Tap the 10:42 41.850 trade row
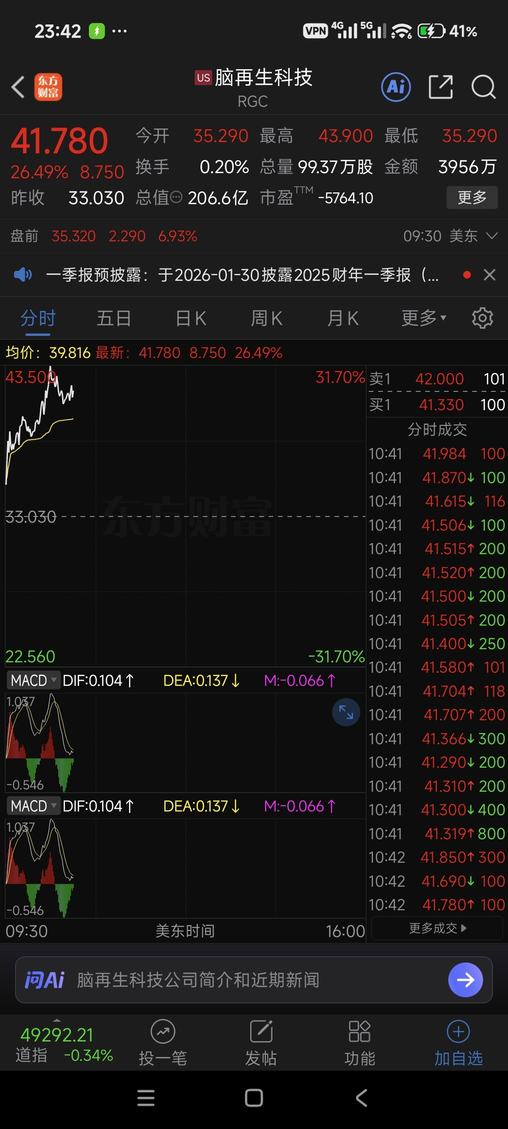This screenshot has width=508, height=1129. tap(437, 857)
